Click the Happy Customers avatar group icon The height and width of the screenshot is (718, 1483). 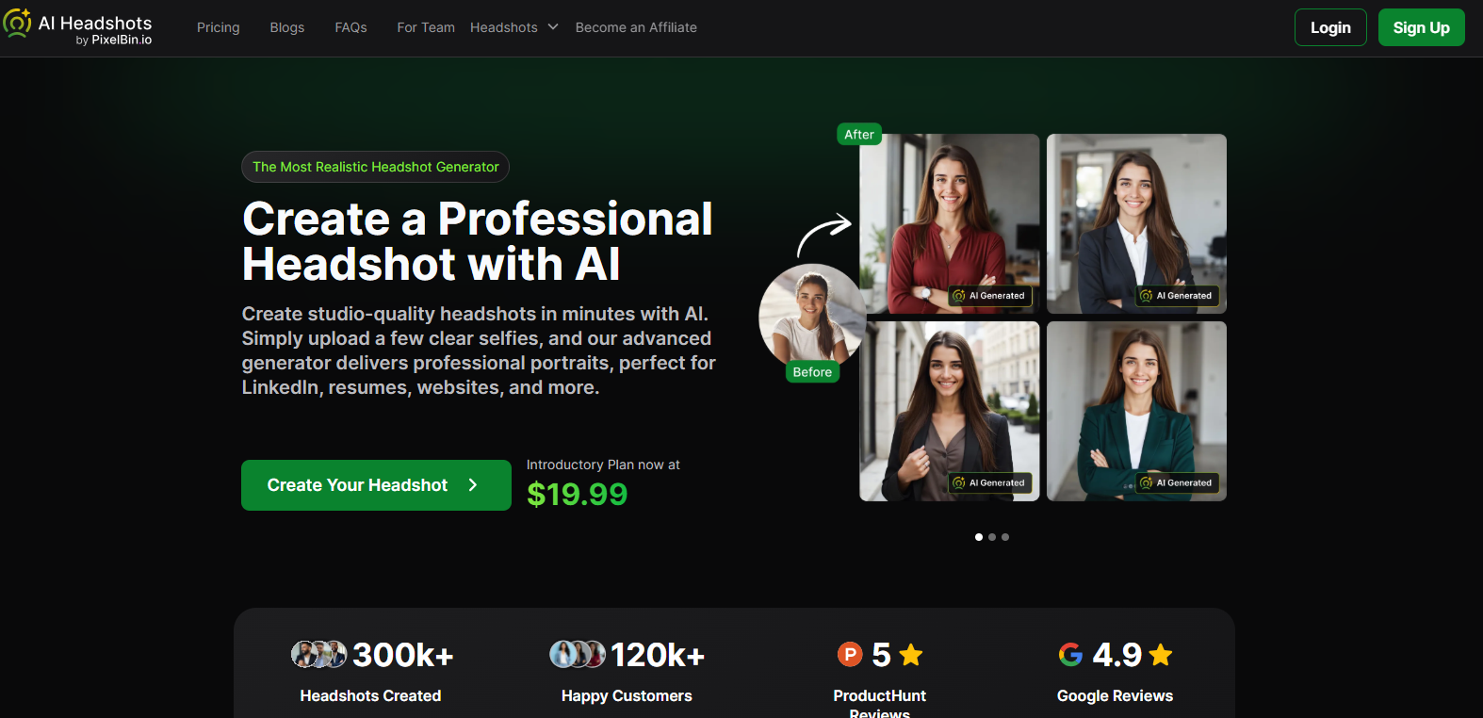point(578,654)
